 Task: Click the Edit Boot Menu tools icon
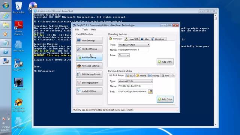79,49
